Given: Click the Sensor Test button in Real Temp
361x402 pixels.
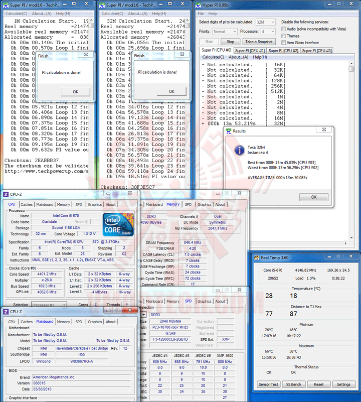Looking at the screenshot, I should (268, 384).
